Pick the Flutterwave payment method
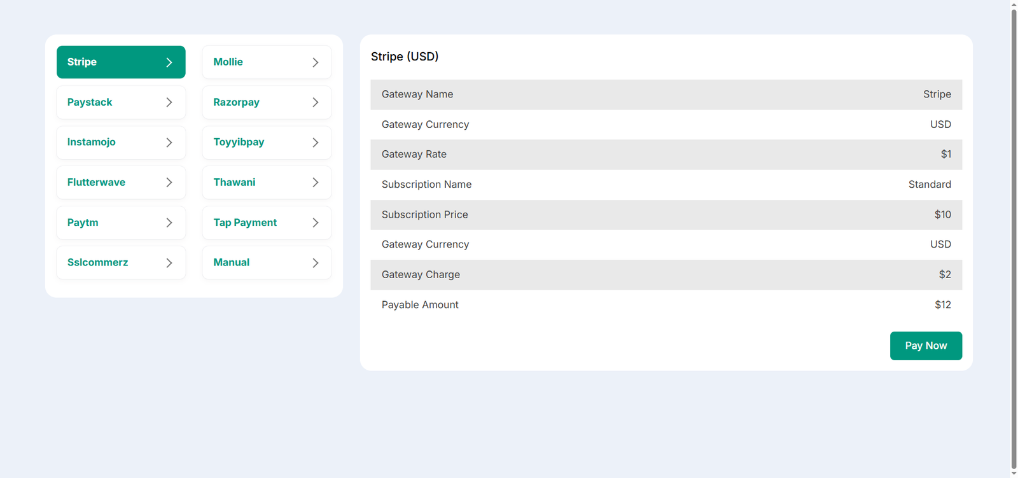The width and height of the screenshot is (1018, 478). click(96, 182)
